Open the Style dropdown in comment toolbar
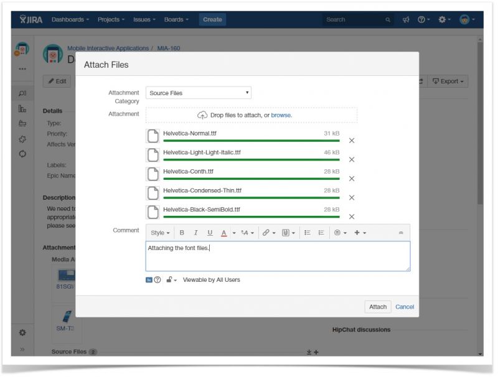 tap(160, 233)
